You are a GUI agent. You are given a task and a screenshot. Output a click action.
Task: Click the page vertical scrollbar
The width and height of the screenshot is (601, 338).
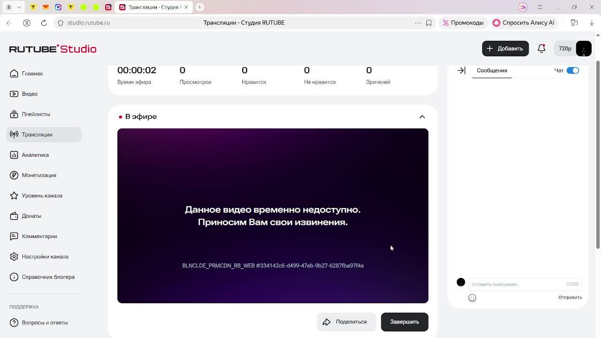[x=598, y=155]
